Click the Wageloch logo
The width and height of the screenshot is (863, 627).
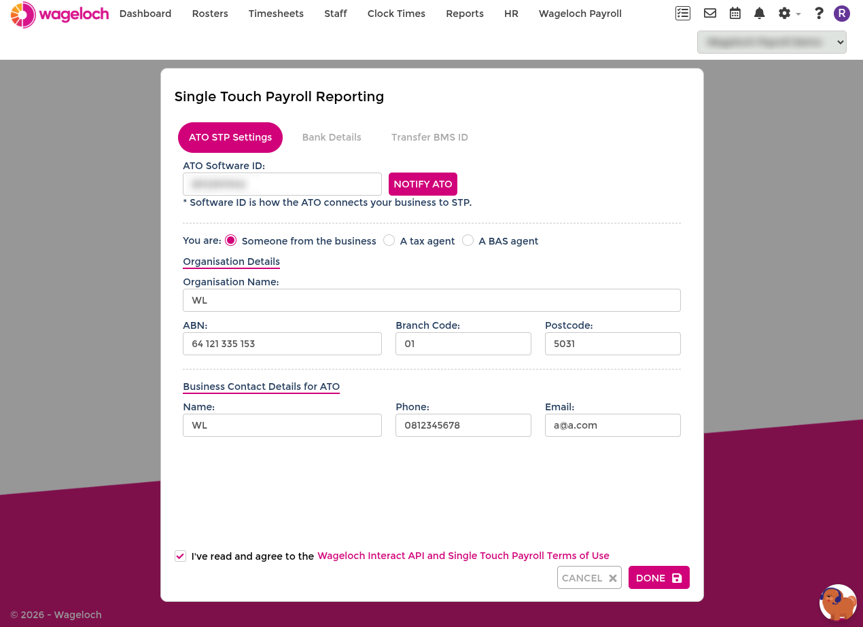pyautogui.click(x=60, y=14)
